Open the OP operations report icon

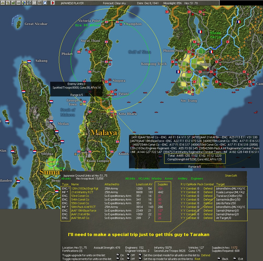pos(34,3)
